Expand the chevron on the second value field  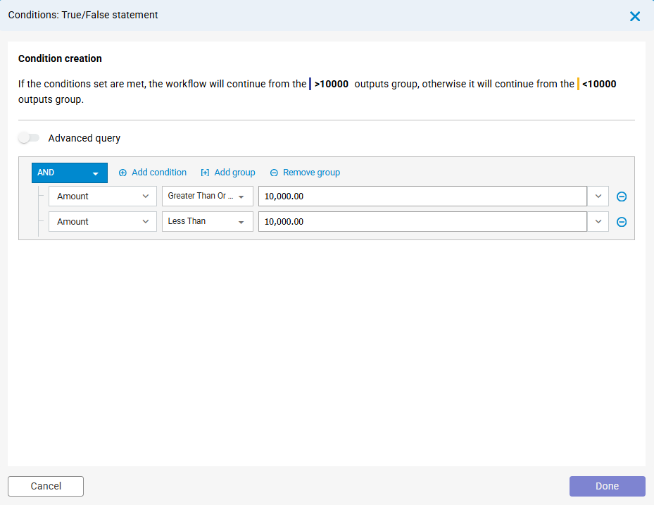tap(598, 222)
